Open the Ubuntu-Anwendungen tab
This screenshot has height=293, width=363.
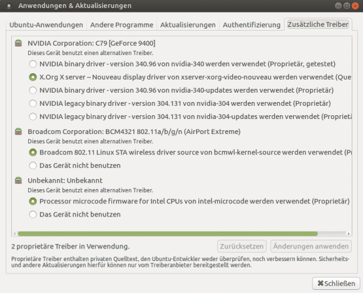click(46, 25)
